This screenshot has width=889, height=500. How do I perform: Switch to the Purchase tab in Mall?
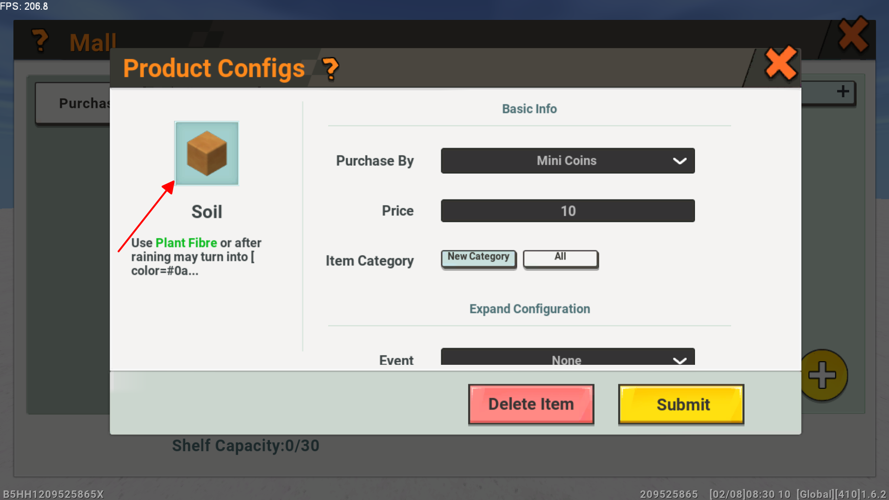tap(74, 103)
